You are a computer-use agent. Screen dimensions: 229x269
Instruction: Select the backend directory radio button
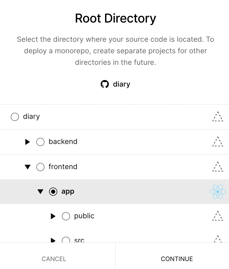tap(40, 142)
